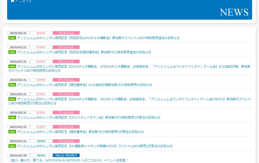The image size is (259, 163).
Task: Click the 2019/03/20 date label
Action: click(18, 155)
